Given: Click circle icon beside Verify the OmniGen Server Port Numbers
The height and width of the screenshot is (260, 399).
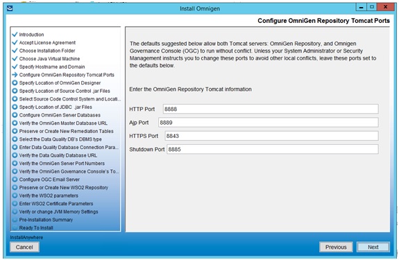Looking at the screenshot, I should coord(15,164).
